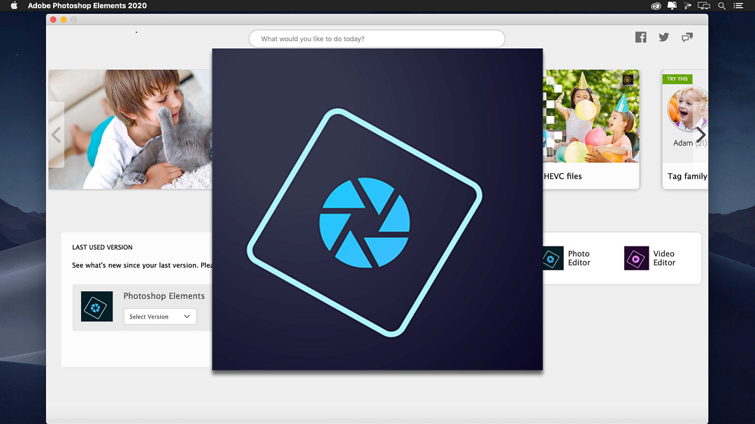Click into the 'What would you like to do today?' search field

point(377,39)
